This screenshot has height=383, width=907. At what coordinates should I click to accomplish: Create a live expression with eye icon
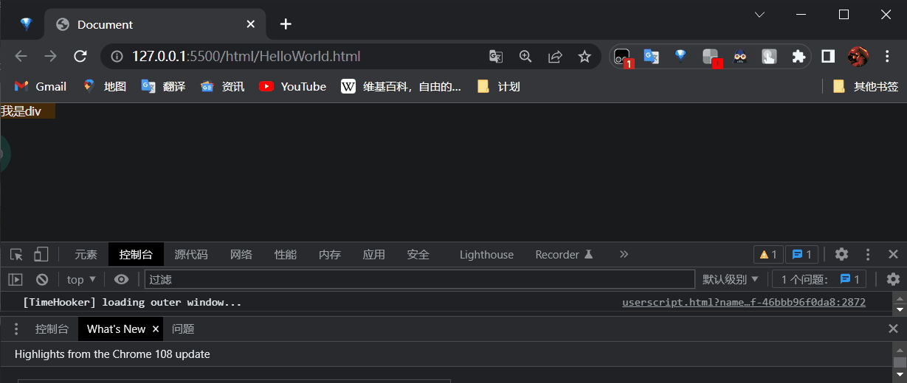point(122,279)
